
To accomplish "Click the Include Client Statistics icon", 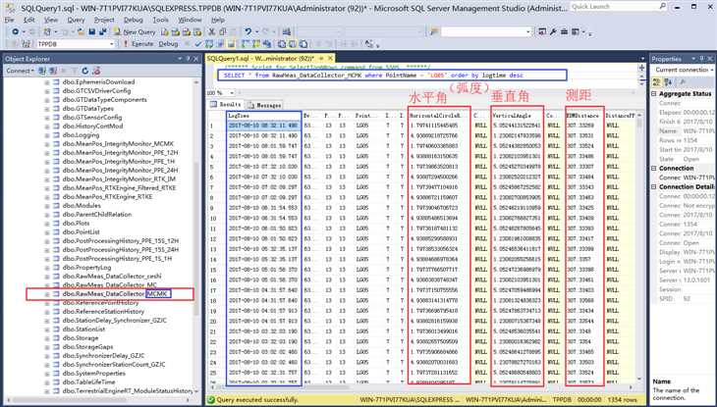I will pyautogui.click(x=267, y=44).
